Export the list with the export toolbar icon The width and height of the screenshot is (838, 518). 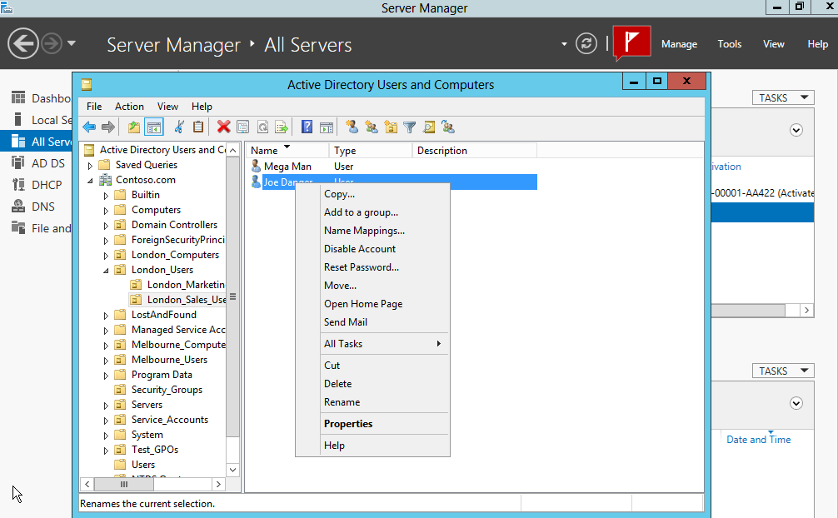tap(282, 127)
